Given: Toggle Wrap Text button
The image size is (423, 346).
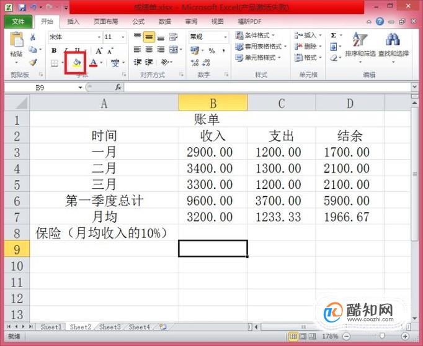Looking at the screenshot, I should pos(173,37).
